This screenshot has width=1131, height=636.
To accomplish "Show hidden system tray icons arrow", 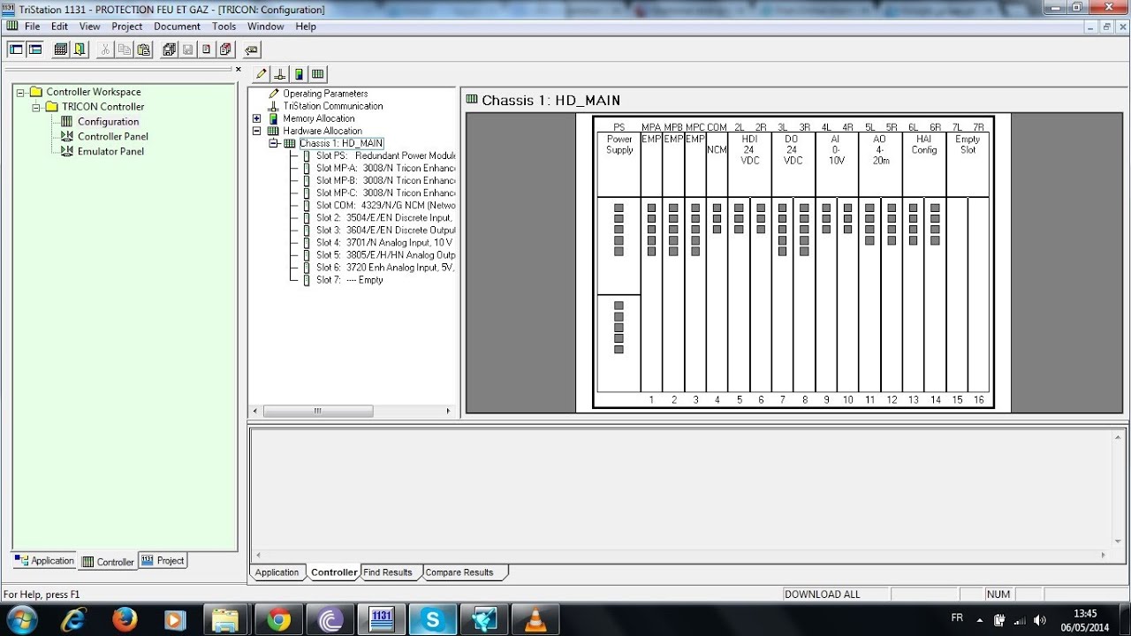I will [979, 620].
